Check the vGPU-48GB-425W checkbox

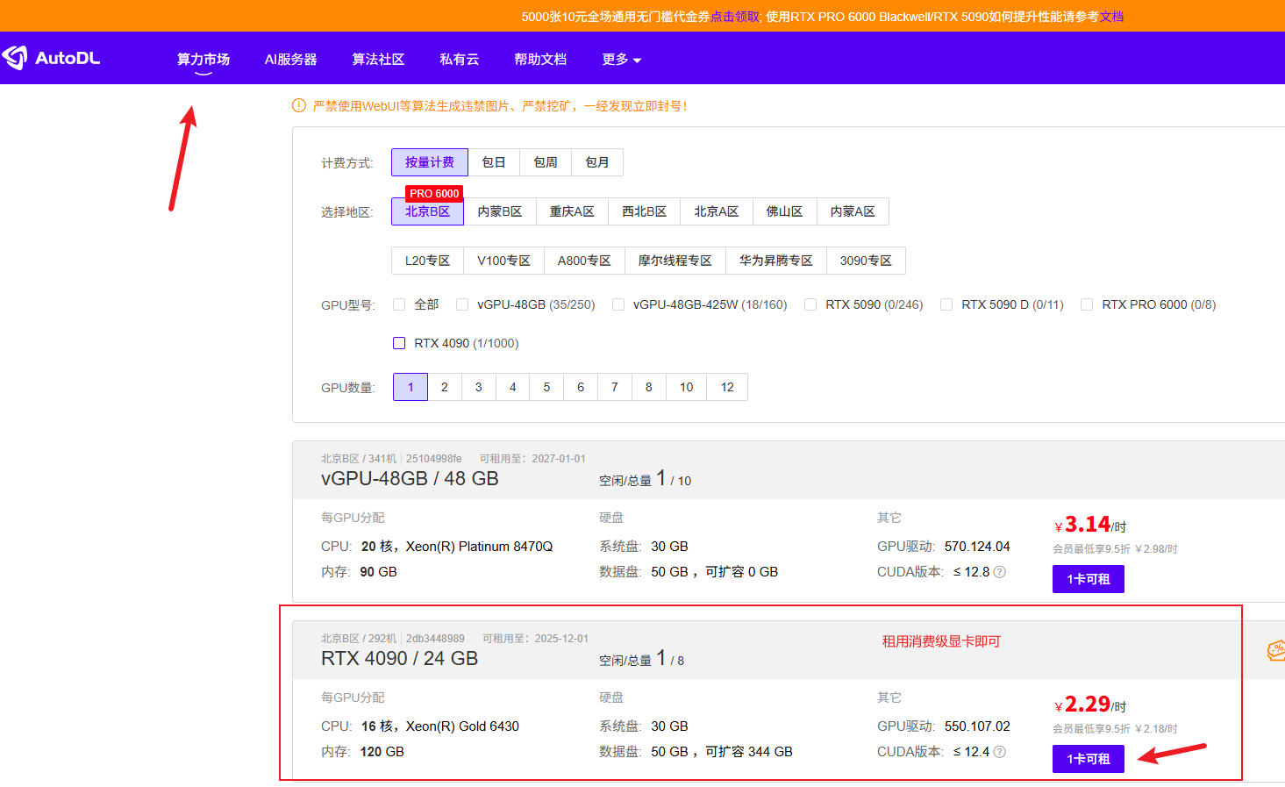[x=618, y=304]
